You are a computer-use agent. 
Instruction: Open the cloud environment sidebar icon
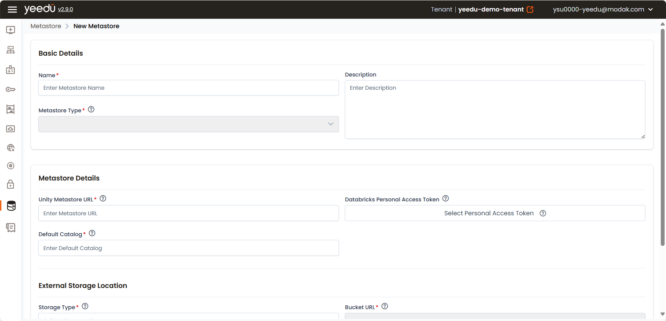pos(11,129)
